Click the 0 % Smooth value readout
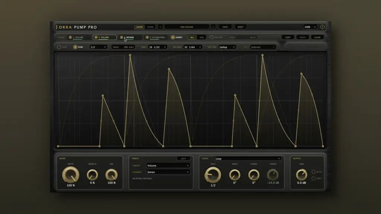This screenshot has width=381, height=214. point(92,183)
